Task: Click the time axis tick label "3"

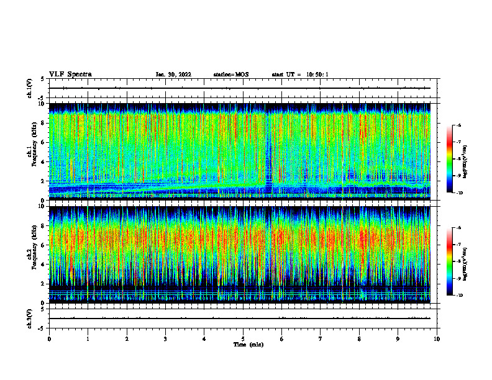Action: click(x=165, y=339)
